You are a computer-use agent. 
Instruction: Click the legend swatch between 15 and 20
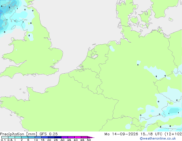point(45,137)
